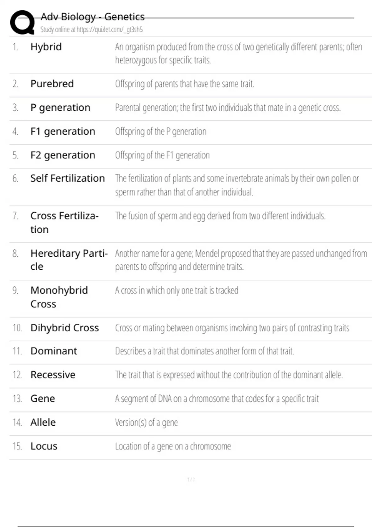This screenshot has width=372, height=527.
Task: Click the Purebred term
Action: coord(52,84)
